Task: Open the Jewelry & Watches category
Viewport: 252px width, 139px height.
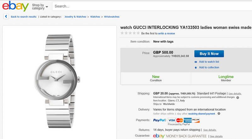Action: 76,17
